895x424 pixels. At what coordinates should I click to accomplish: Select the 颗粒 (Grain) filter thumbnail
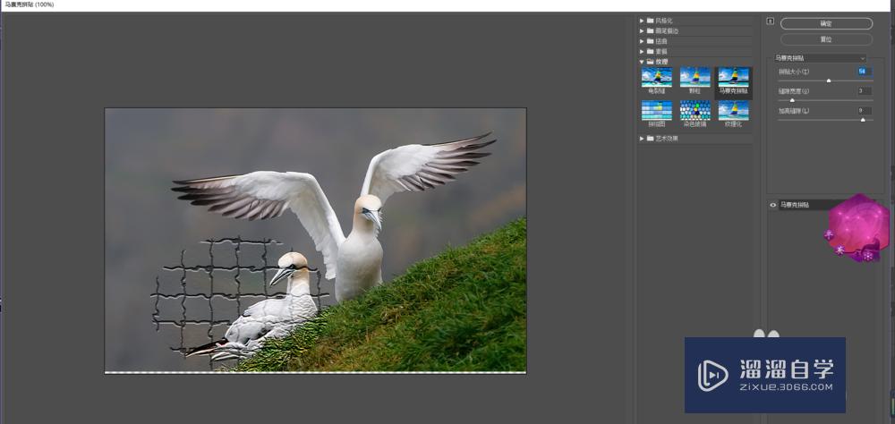695,78
